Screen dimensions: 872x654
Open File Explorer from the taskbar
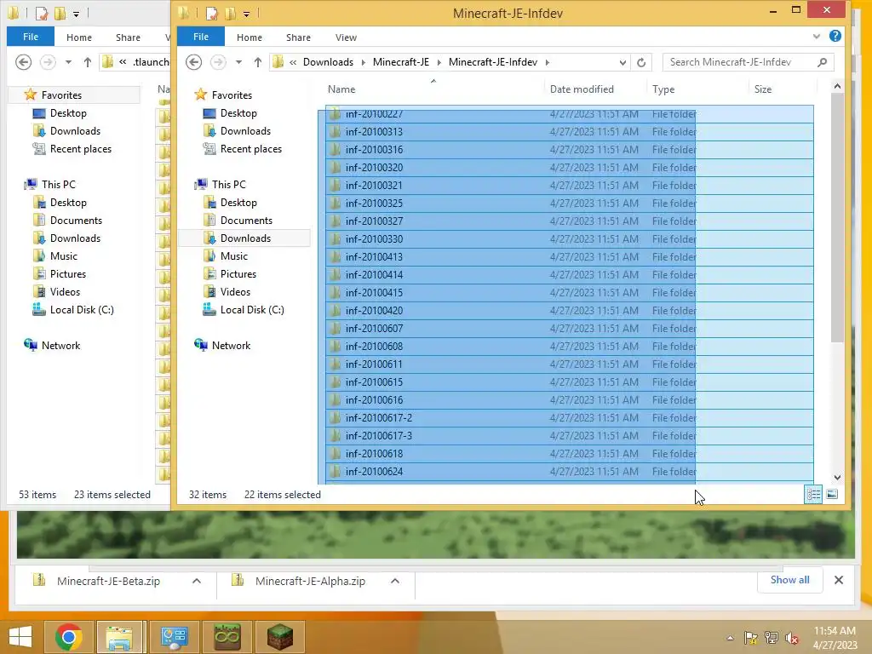click(x=119, y=637)
